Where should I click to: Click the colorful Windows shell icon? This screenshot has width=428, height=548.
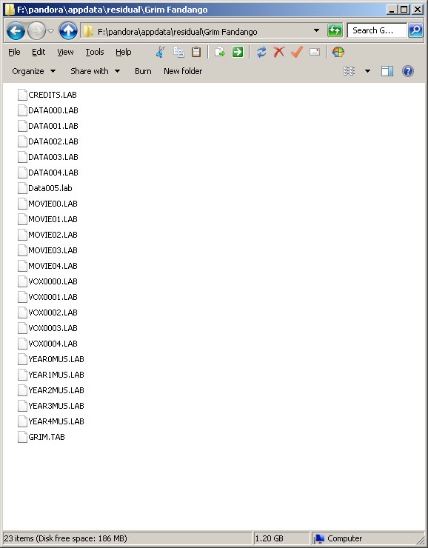338,52
